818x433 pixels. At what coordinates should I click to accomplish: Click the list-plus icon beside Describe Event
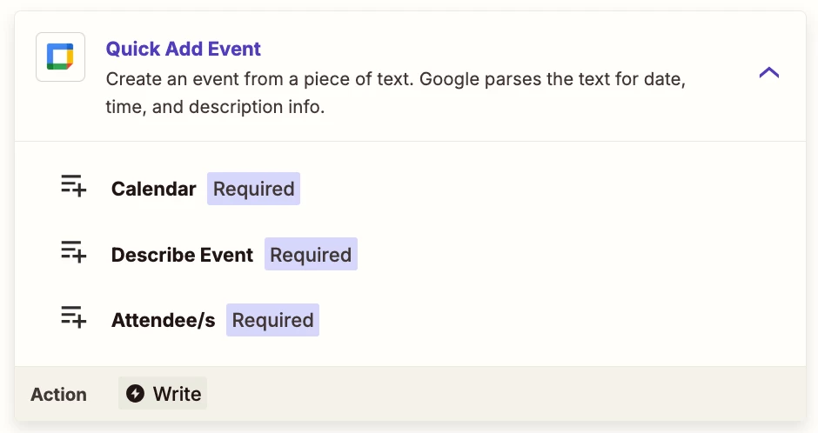[74, 251]
